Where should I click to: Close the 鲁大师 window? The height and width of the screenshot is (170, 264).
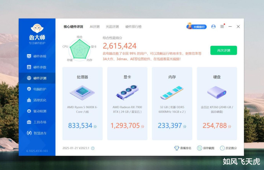(x=238, y=27)
